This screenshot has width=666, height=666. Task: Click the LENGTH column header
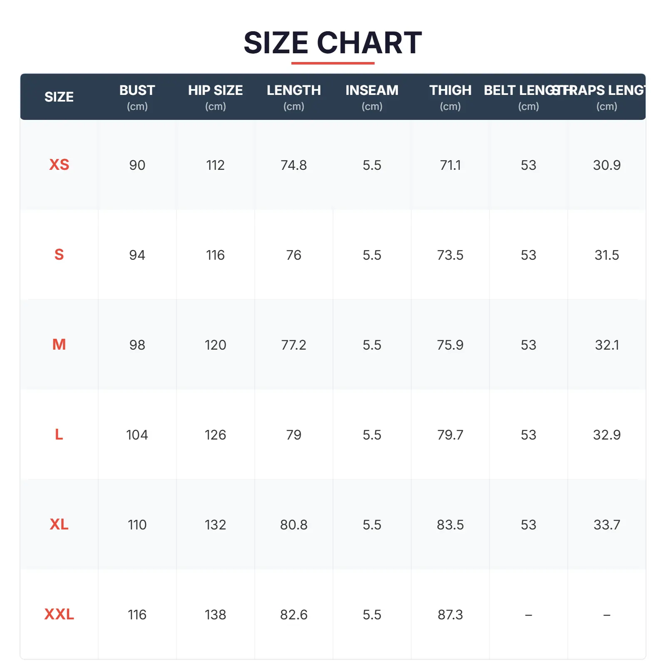pyautogui.click(x=293, y=97)
